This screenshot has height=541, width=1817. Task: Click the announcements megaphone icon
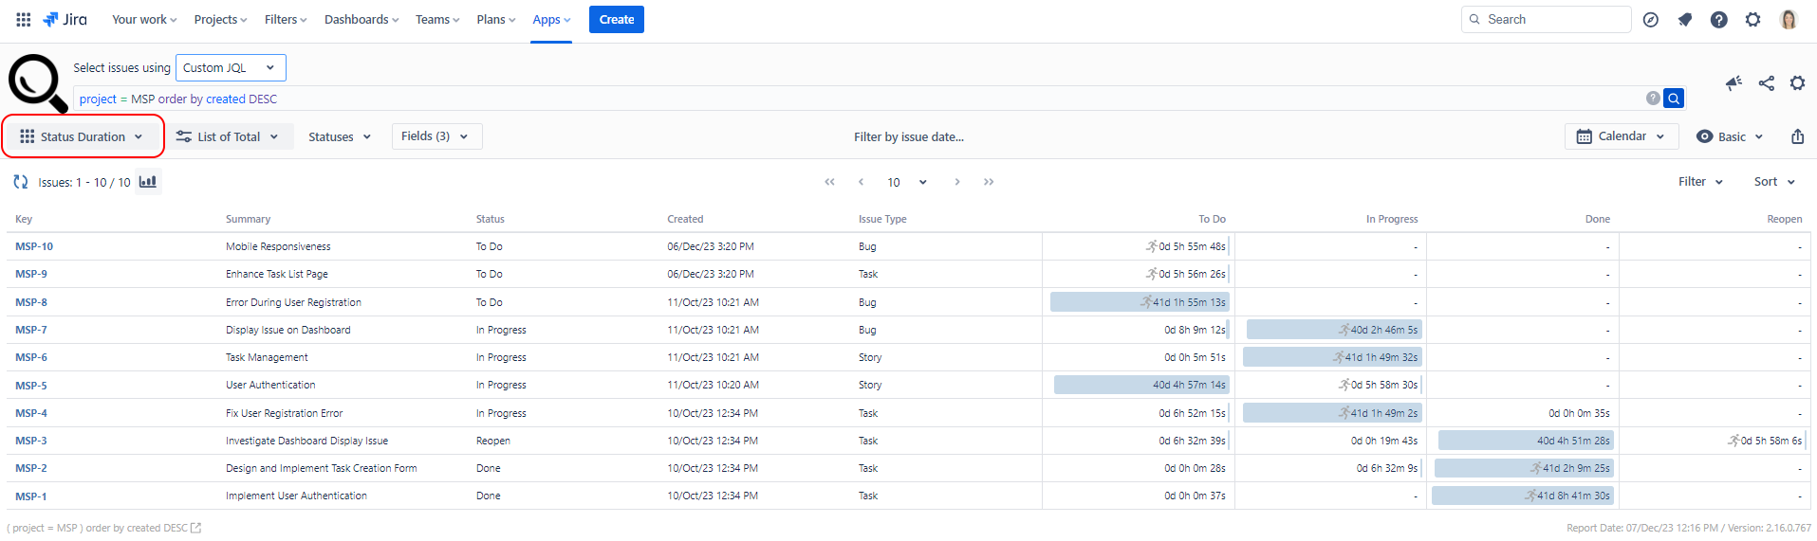(1734, 83)
